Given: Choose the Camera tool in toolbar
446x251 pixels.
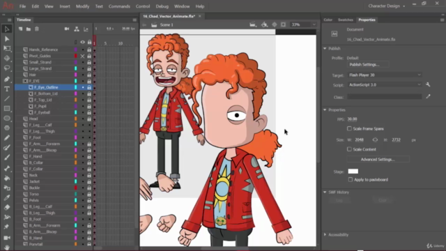Looking at the screenshot, I should pos(7,238).
